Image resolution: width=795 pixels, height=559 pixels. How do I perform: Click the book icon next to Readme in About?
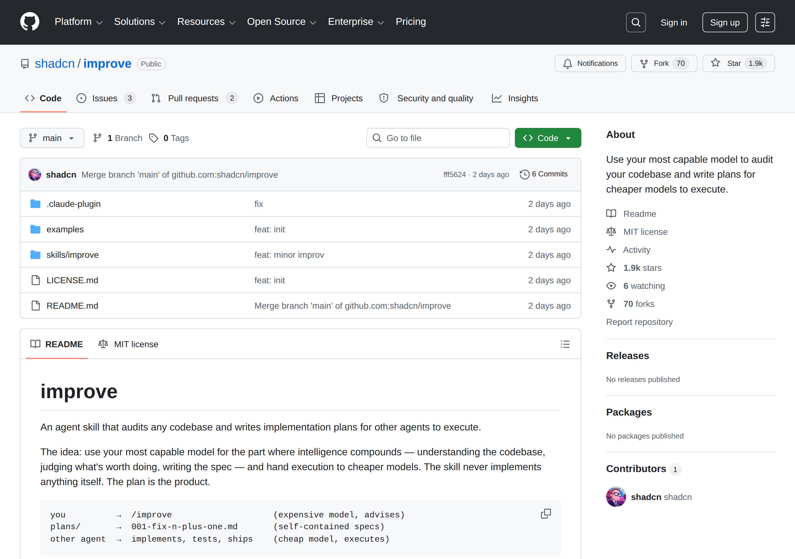click(x=611, y=214)
